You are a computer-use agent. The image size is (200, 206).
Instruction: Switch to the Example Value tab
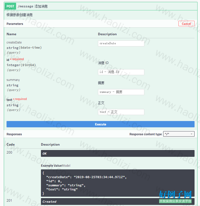pos(51,166)
